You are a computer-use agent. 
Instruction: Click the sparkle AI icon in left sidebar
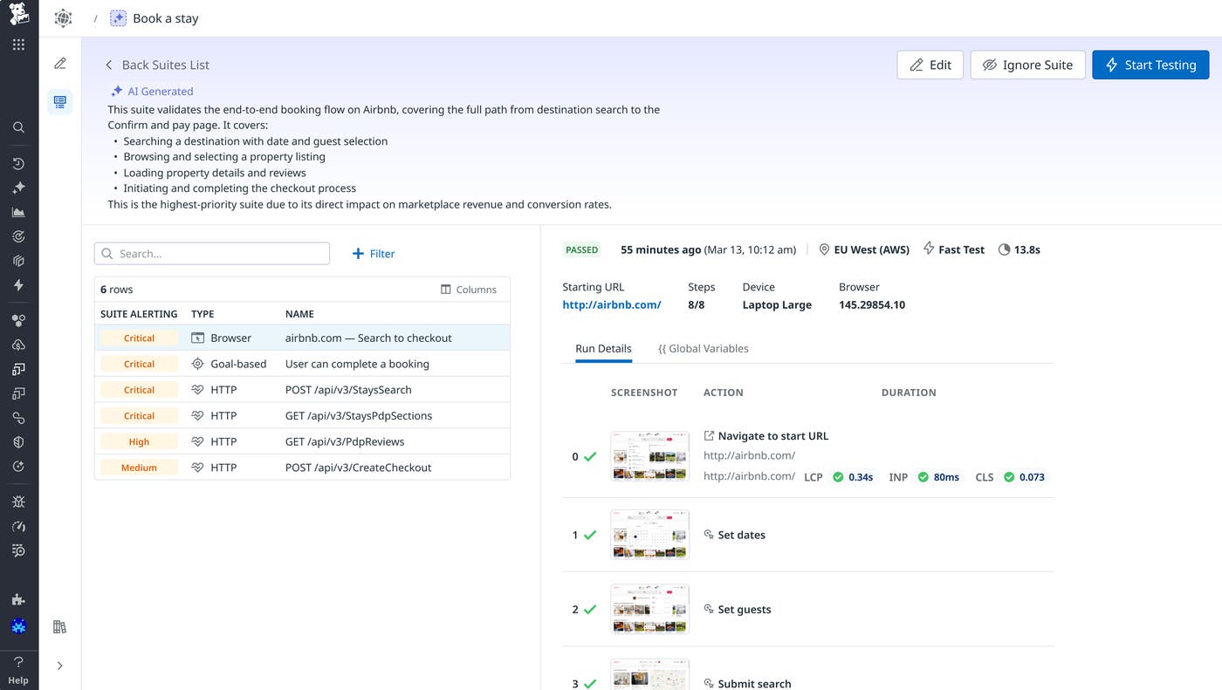(18, 188)
